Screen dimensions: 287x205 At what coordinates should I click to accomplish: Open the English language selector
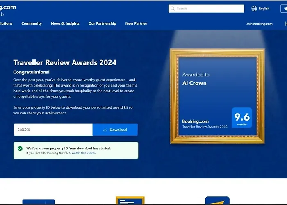point(264,9)
